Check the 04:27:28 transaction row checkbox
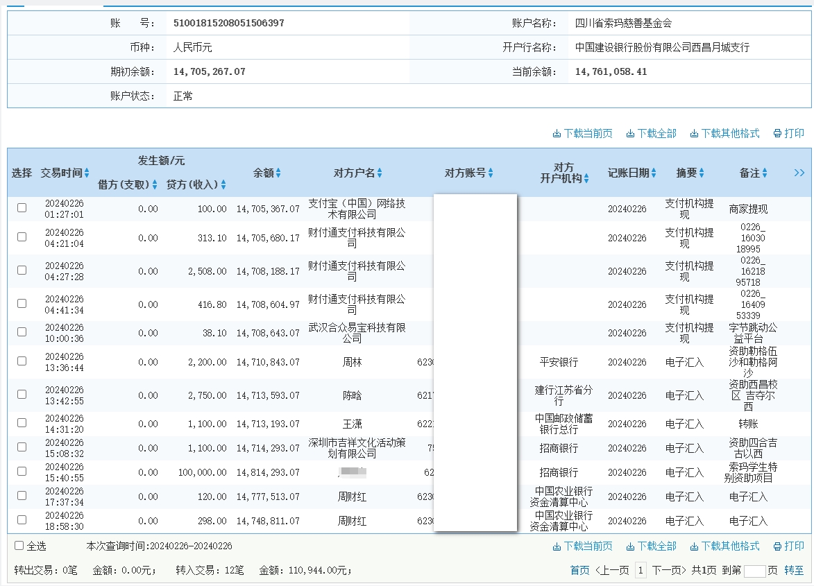This screenshot has height=586, width=814. (x=22, y=270)
